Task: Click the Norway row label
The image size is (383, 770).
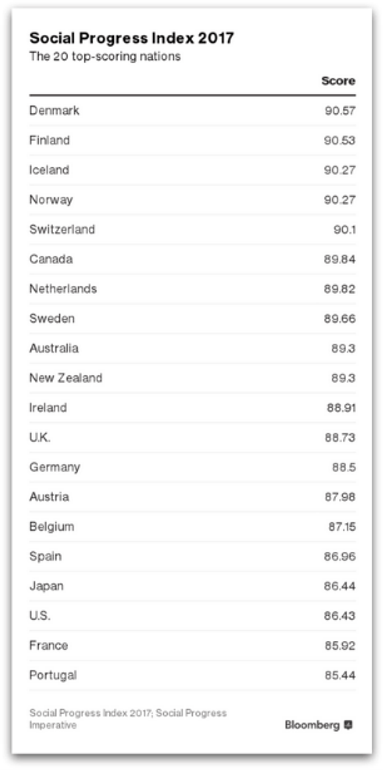Action: click(51, 200)
